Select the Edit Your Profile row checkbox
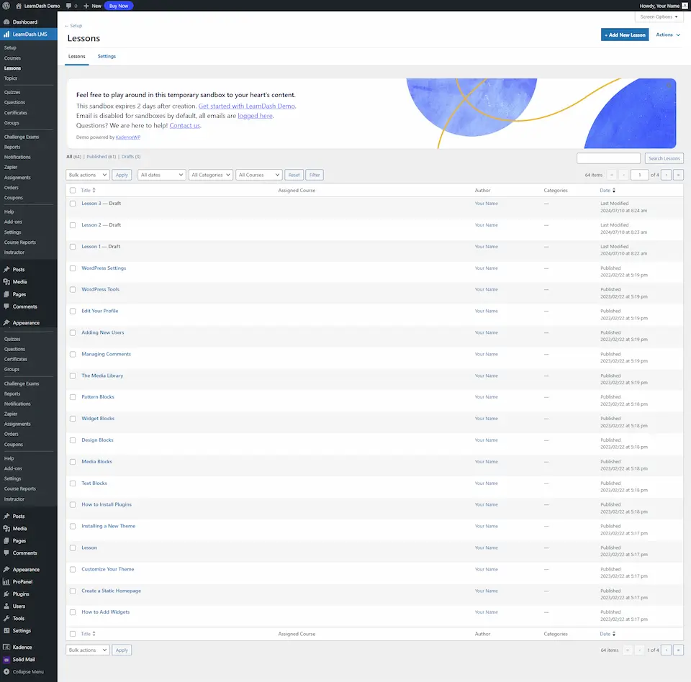 coord(73,311)
